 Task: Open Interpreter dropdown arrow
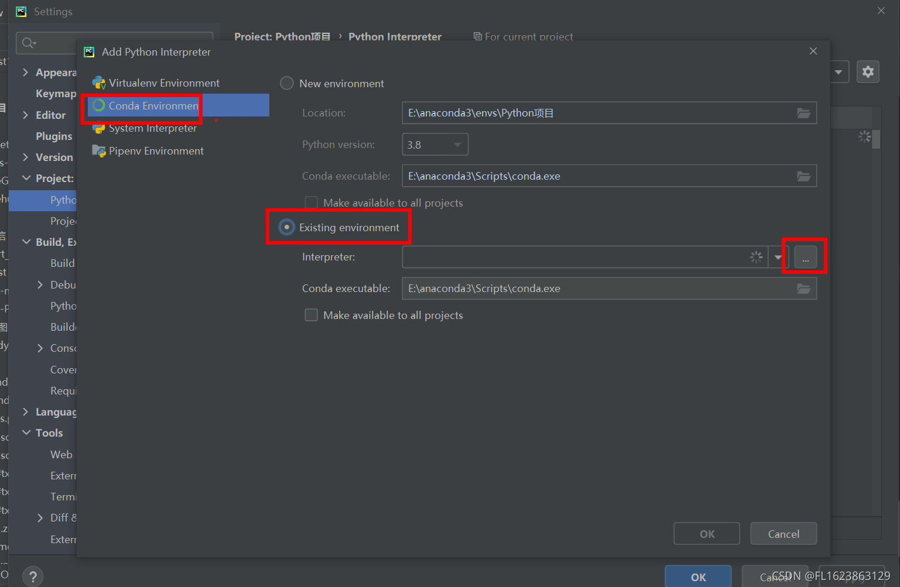[778, 257]
